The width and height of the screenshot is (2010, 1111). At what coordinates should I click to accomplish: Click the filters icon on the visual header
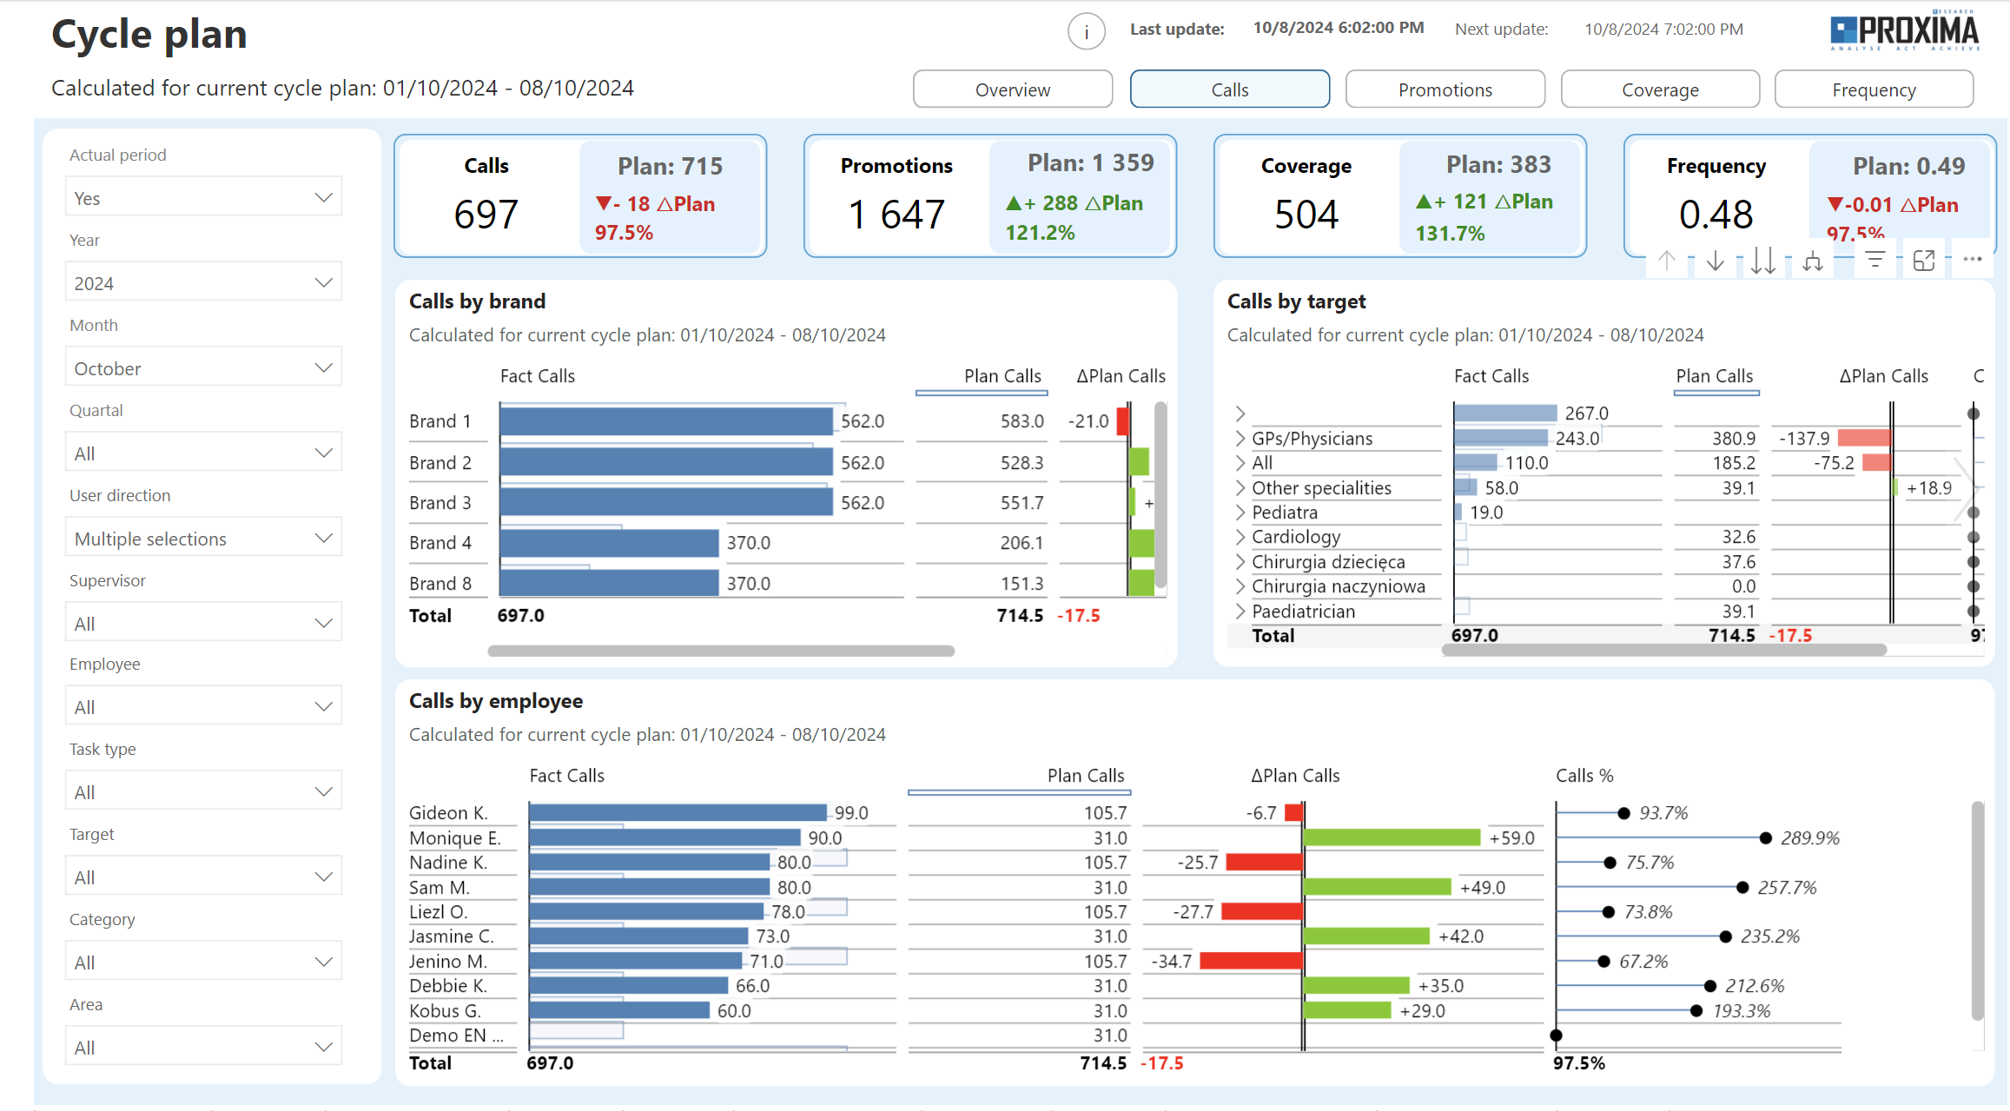(x=1874, y=260)
